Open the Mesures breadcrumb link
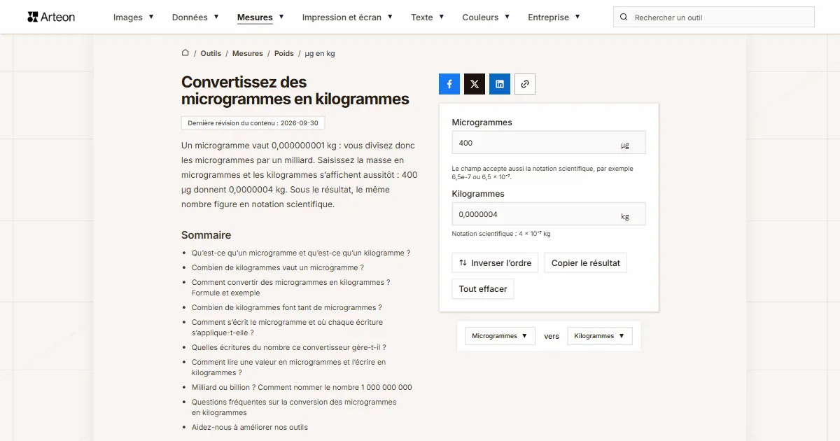840x441 pixels. (x=248, y=53)
